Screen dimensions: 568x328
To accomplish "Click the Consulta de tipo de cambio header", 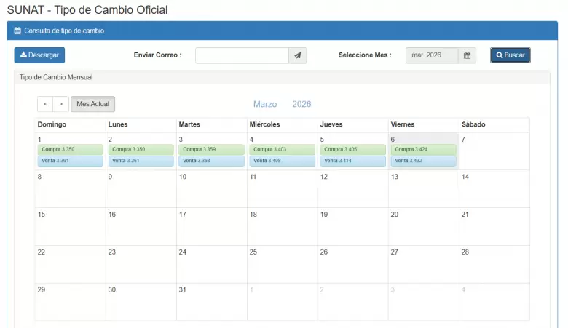I will tap(64, 31).
